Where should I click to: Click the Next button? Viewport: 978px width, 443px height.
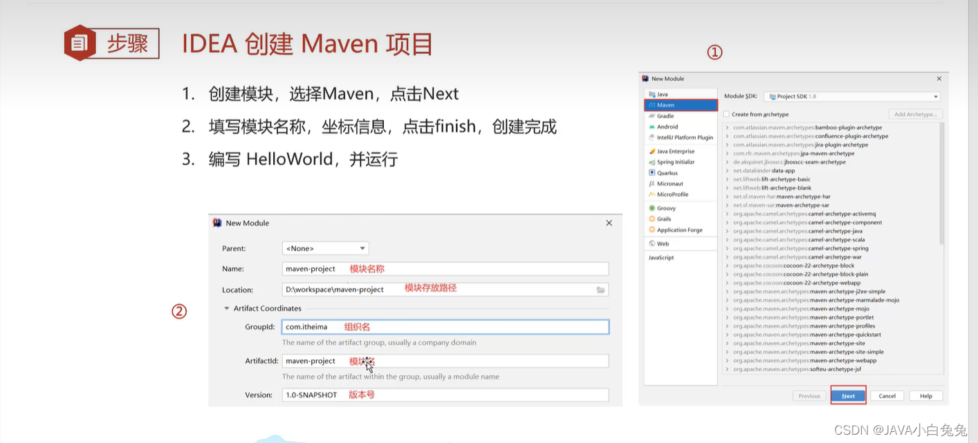[x=849, y=396]
